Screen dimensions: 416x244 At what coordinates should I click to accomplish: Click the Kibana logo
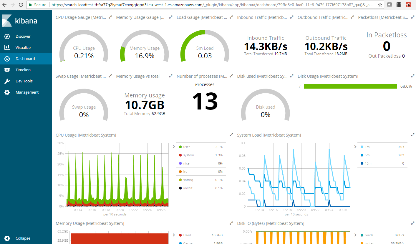coord(19,21)
